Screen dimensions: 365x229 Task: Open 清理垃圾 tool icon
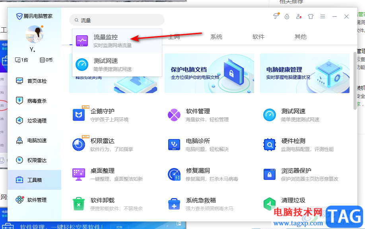(270, 204)
